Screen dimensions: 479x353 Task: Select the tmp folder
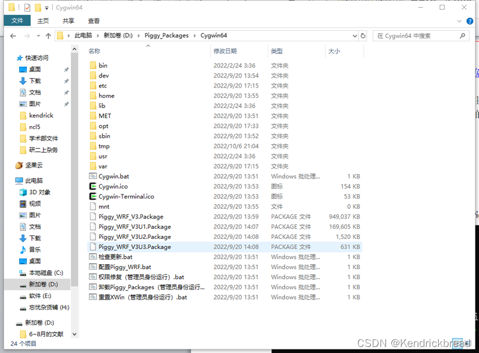point(104,146)
